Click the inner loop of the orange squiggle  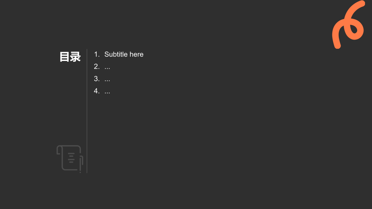point(353,29)
